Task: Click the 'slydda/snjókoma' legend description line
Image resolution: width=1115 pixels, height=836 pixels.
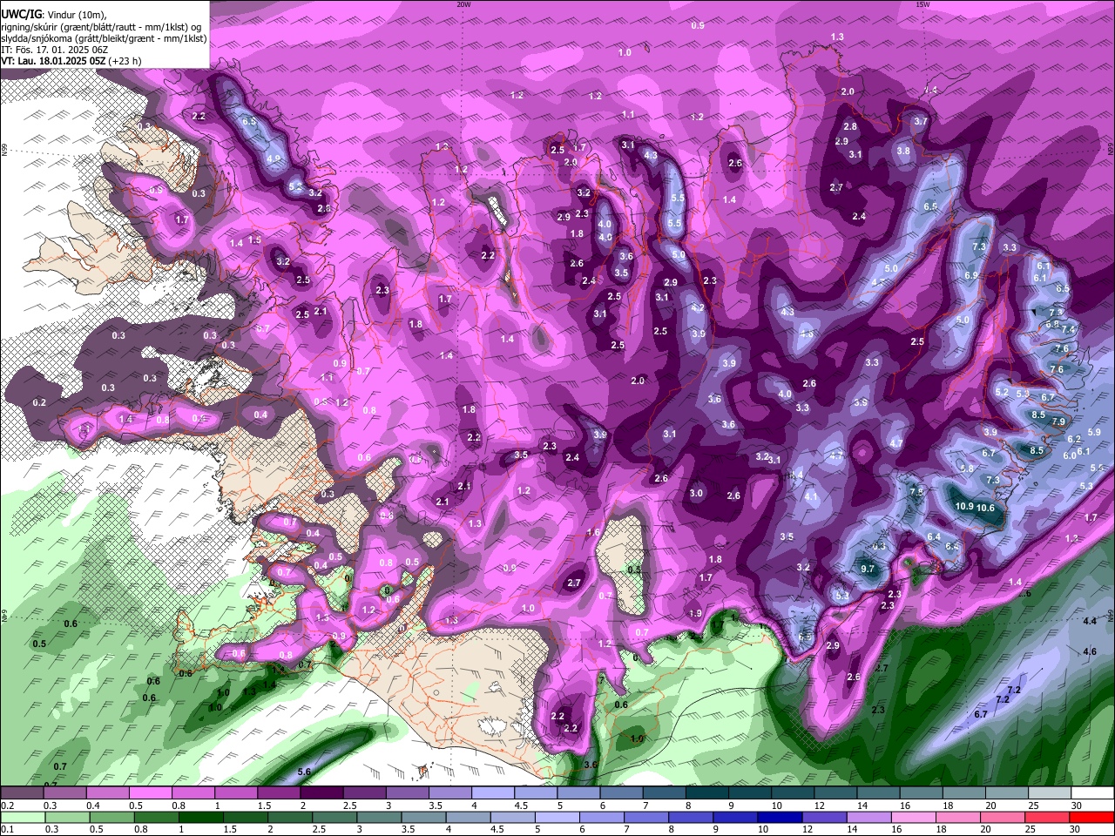Action: [104, 37]
